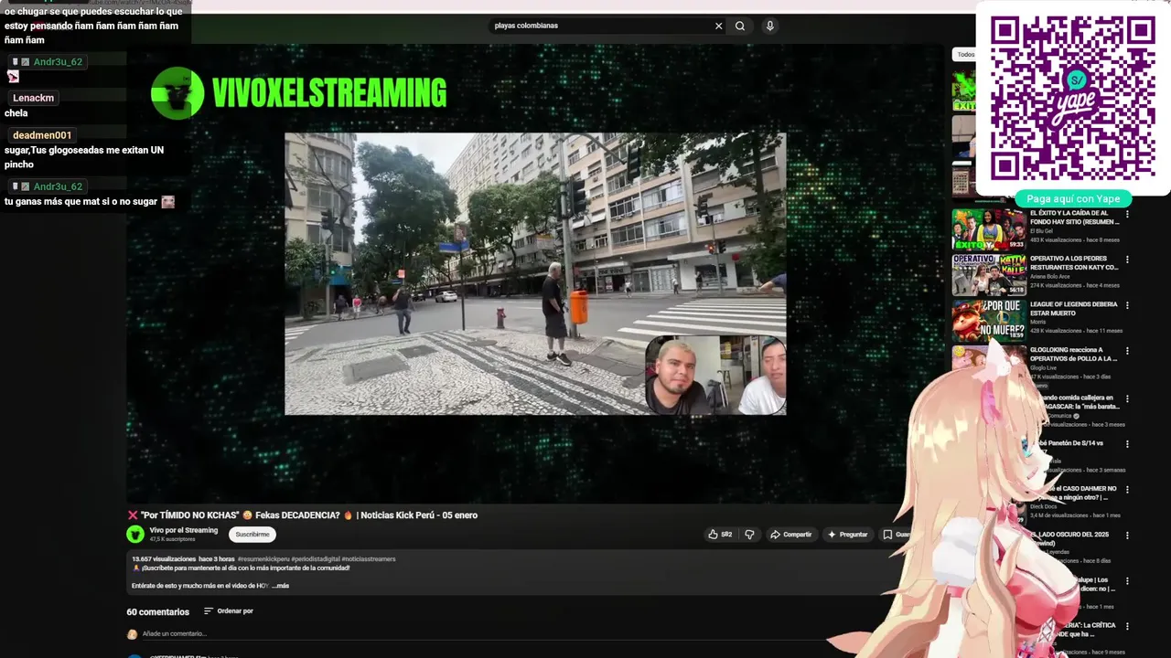This screenshot has height=658, width=1171.
Task: Open options for 'Panetón De S/14' video
Action: pos(1127,443)
